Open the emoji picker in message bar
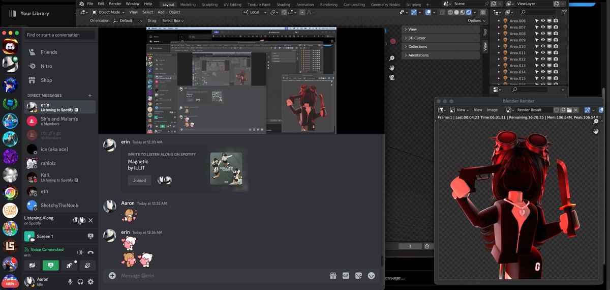The image size is (610, 290). (x=371, y=275)
